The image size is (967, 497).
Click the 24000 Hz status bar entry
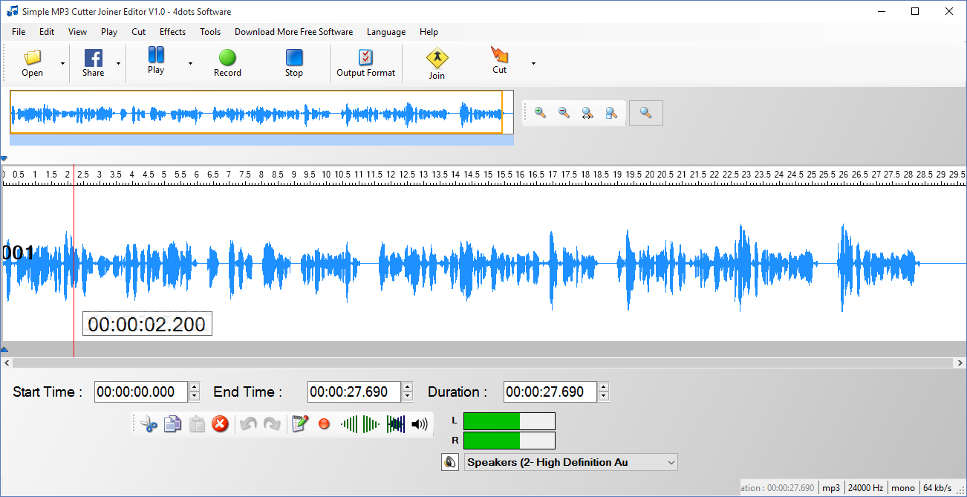(866, 488)
